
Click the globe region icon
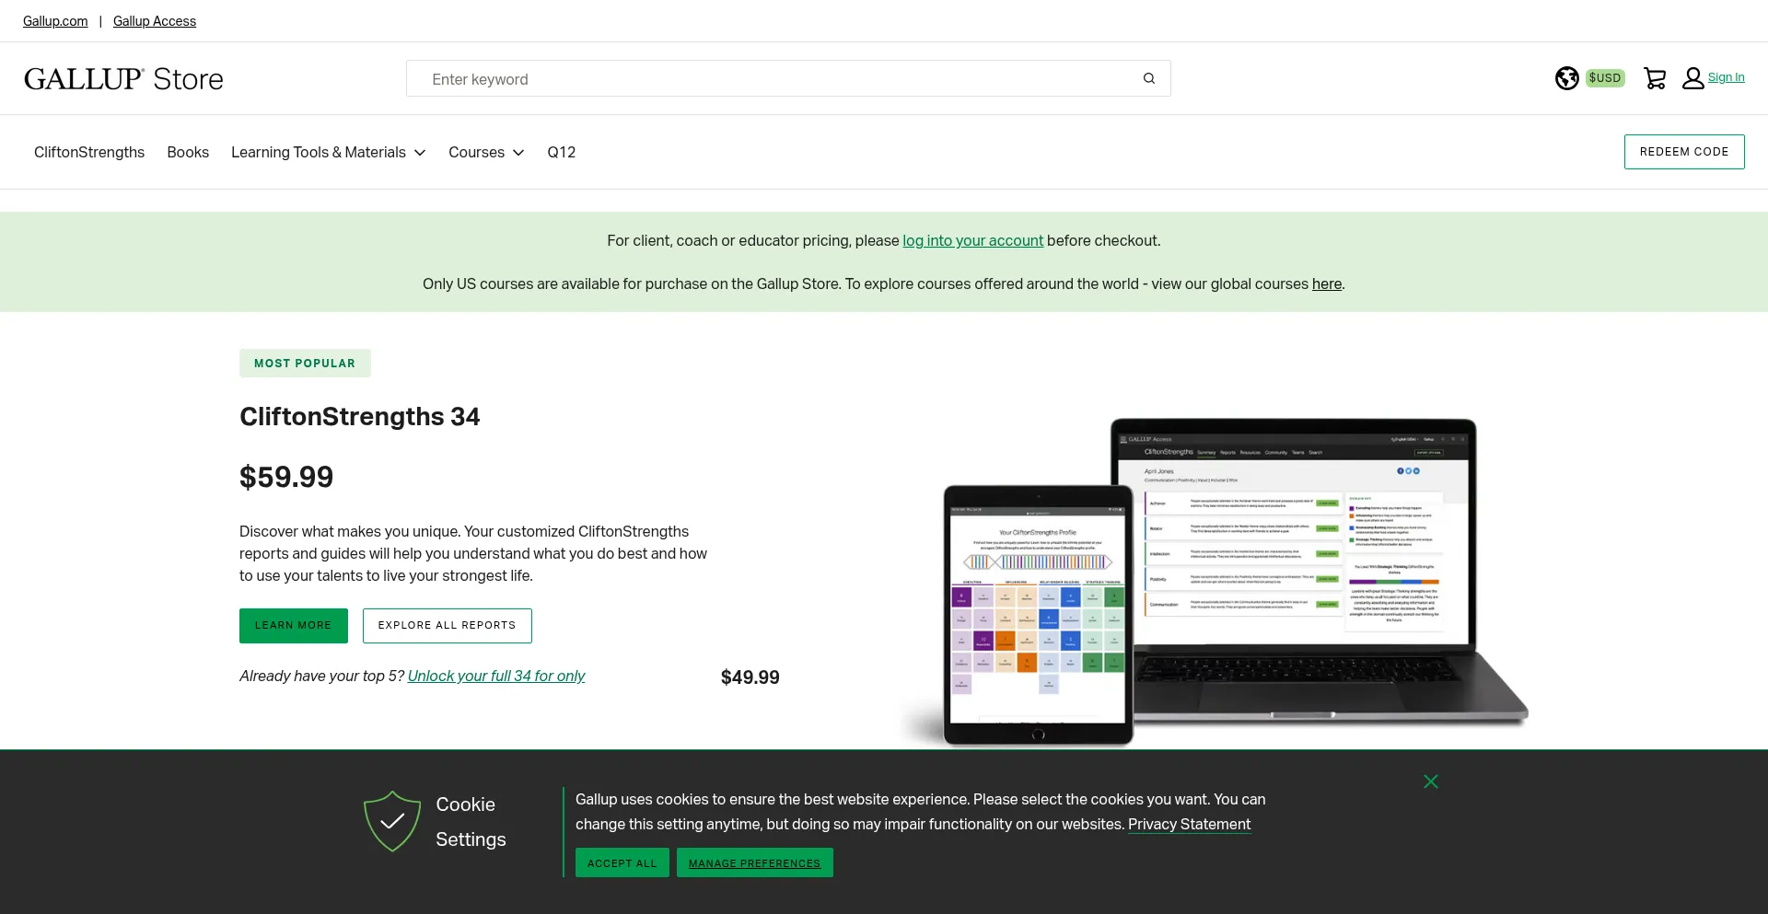coord(1566,79)
